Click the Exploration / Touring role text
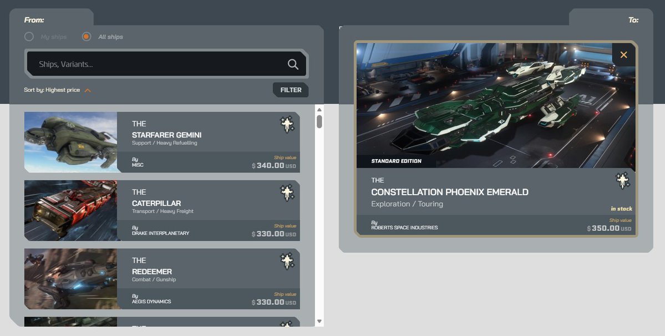Screen dimensions: 665x336 click(407, 204)
